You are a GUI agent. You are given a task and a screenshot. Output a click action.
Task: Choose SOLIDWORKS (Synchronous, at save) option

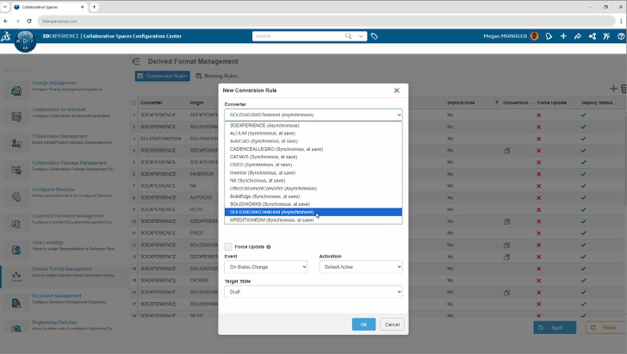point(313,204)
